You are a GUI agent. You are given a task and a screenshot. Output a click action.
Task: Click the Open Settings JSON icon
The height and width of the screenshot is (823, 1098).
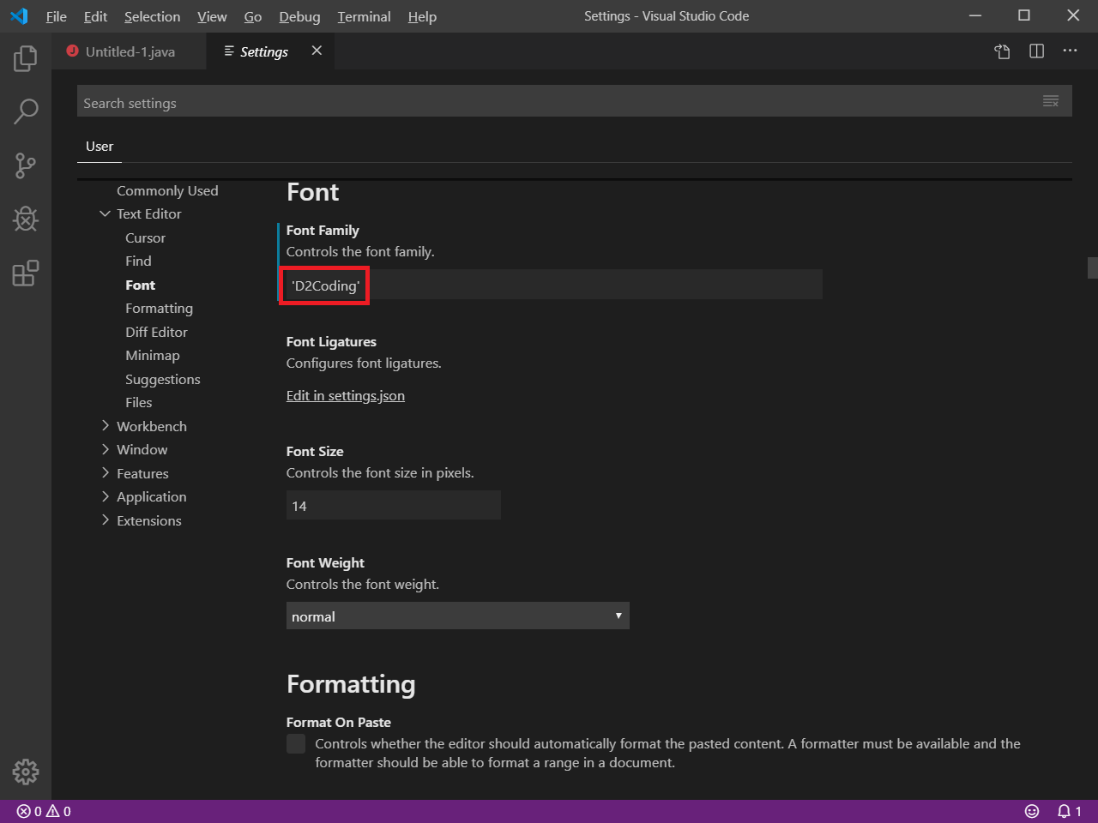pos(1002,51)
